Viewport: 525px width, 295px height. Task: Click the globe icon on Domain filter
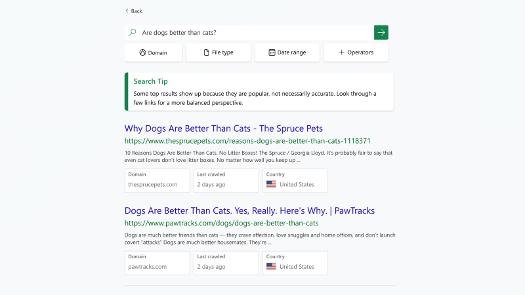(142, 52)
